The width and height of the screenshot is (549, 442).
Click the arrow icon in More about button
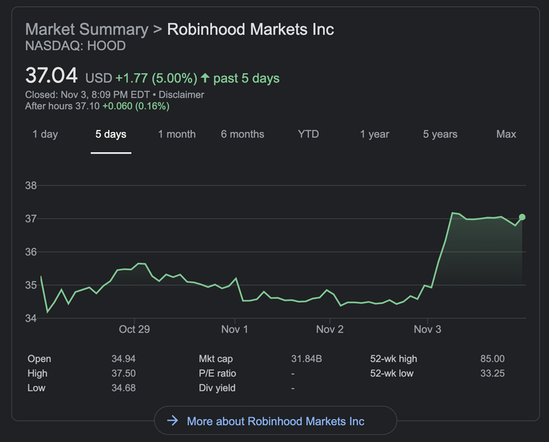click(x=172, y=421)
